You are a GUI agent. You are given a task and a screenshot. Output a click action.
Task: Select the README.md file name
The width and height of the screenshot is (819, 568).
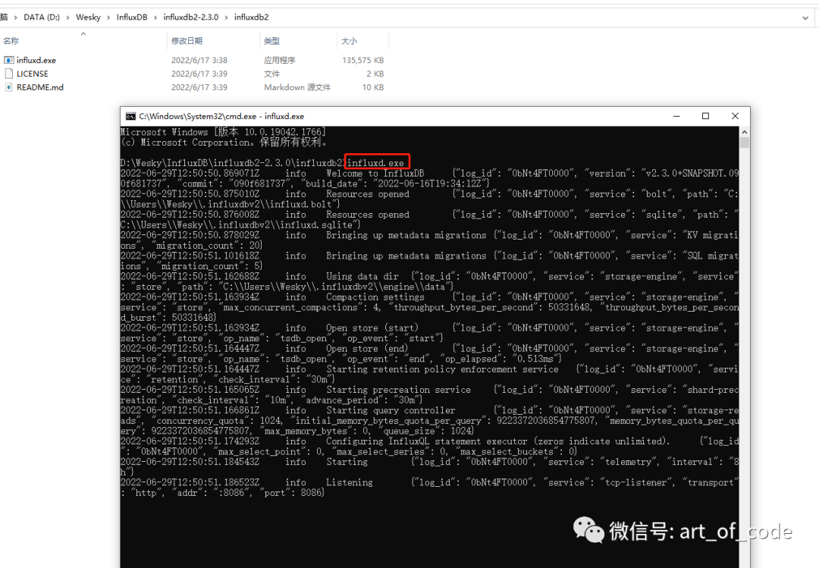tap(39, 87)
